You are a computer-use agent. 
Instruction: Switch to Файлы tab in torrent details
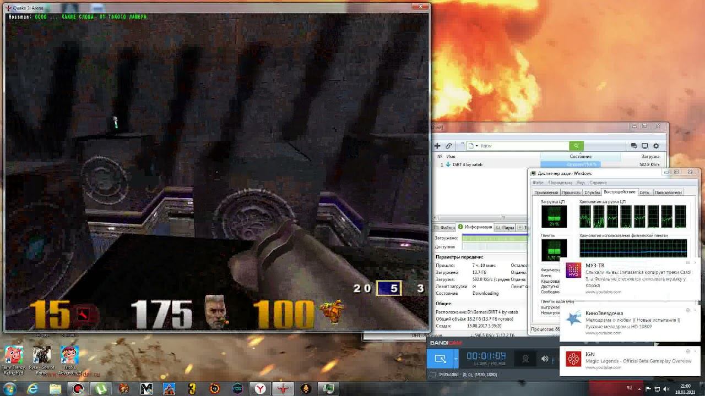coord(445,227)
